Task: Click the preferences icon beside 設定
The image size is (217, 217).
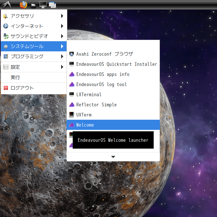Action: 6,67
